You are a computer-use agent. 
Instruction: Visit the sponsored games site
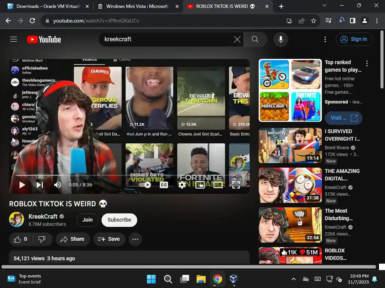coord(344,118)
